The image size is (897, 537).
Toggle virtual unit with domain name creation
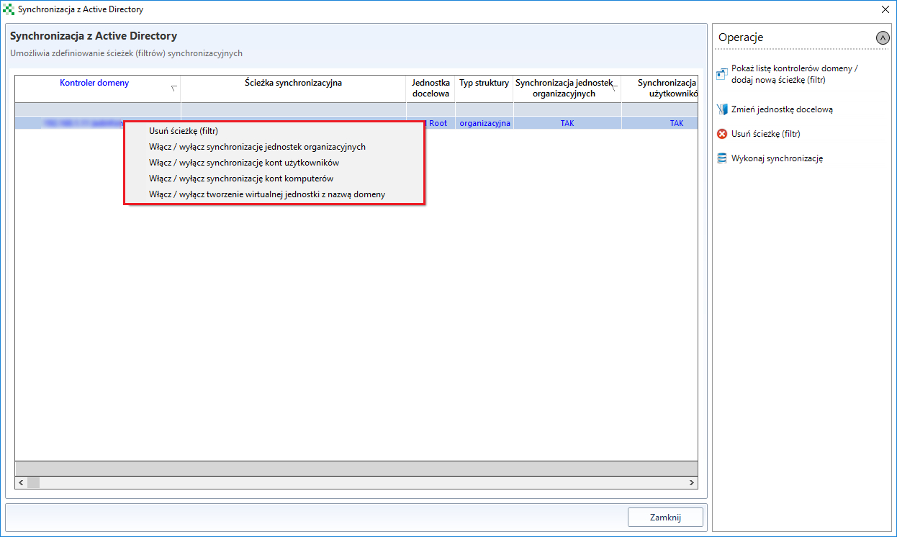(x=267, y=194)
